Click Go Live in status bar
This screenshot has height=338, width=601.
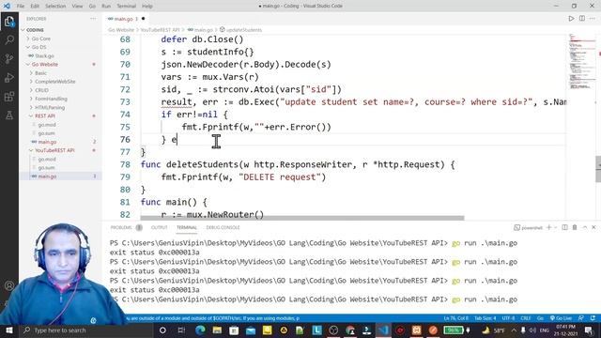pos(561,318)
